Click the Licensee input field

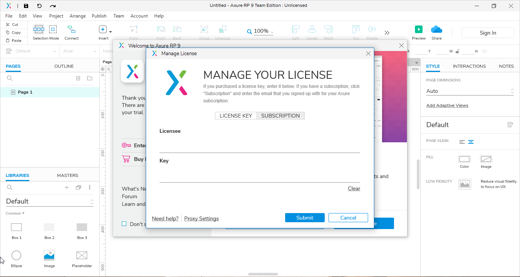pos(260,145)
